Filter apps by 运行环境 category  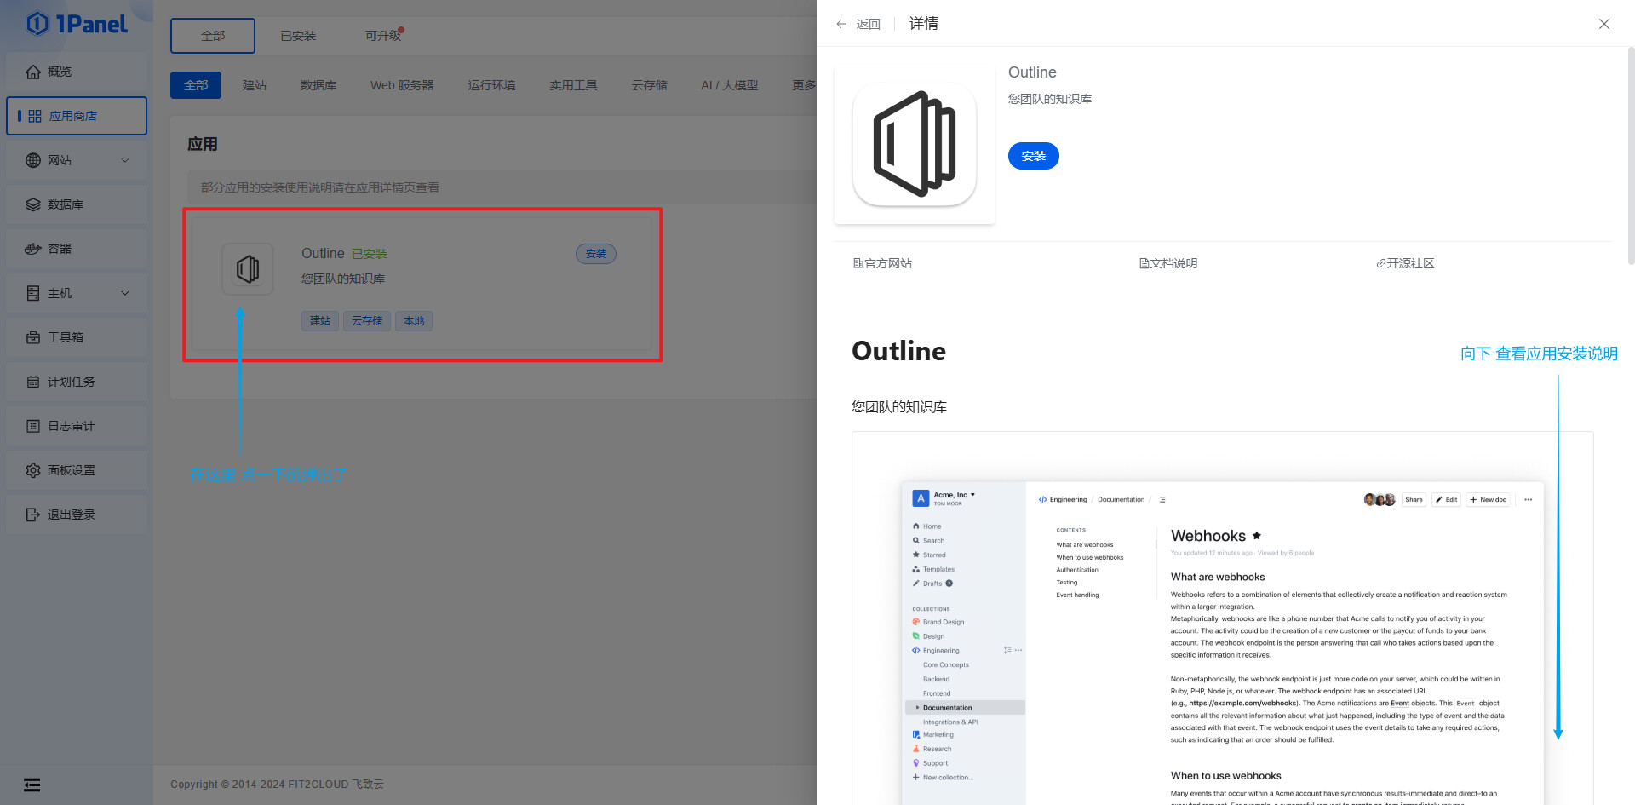(491, 85)
